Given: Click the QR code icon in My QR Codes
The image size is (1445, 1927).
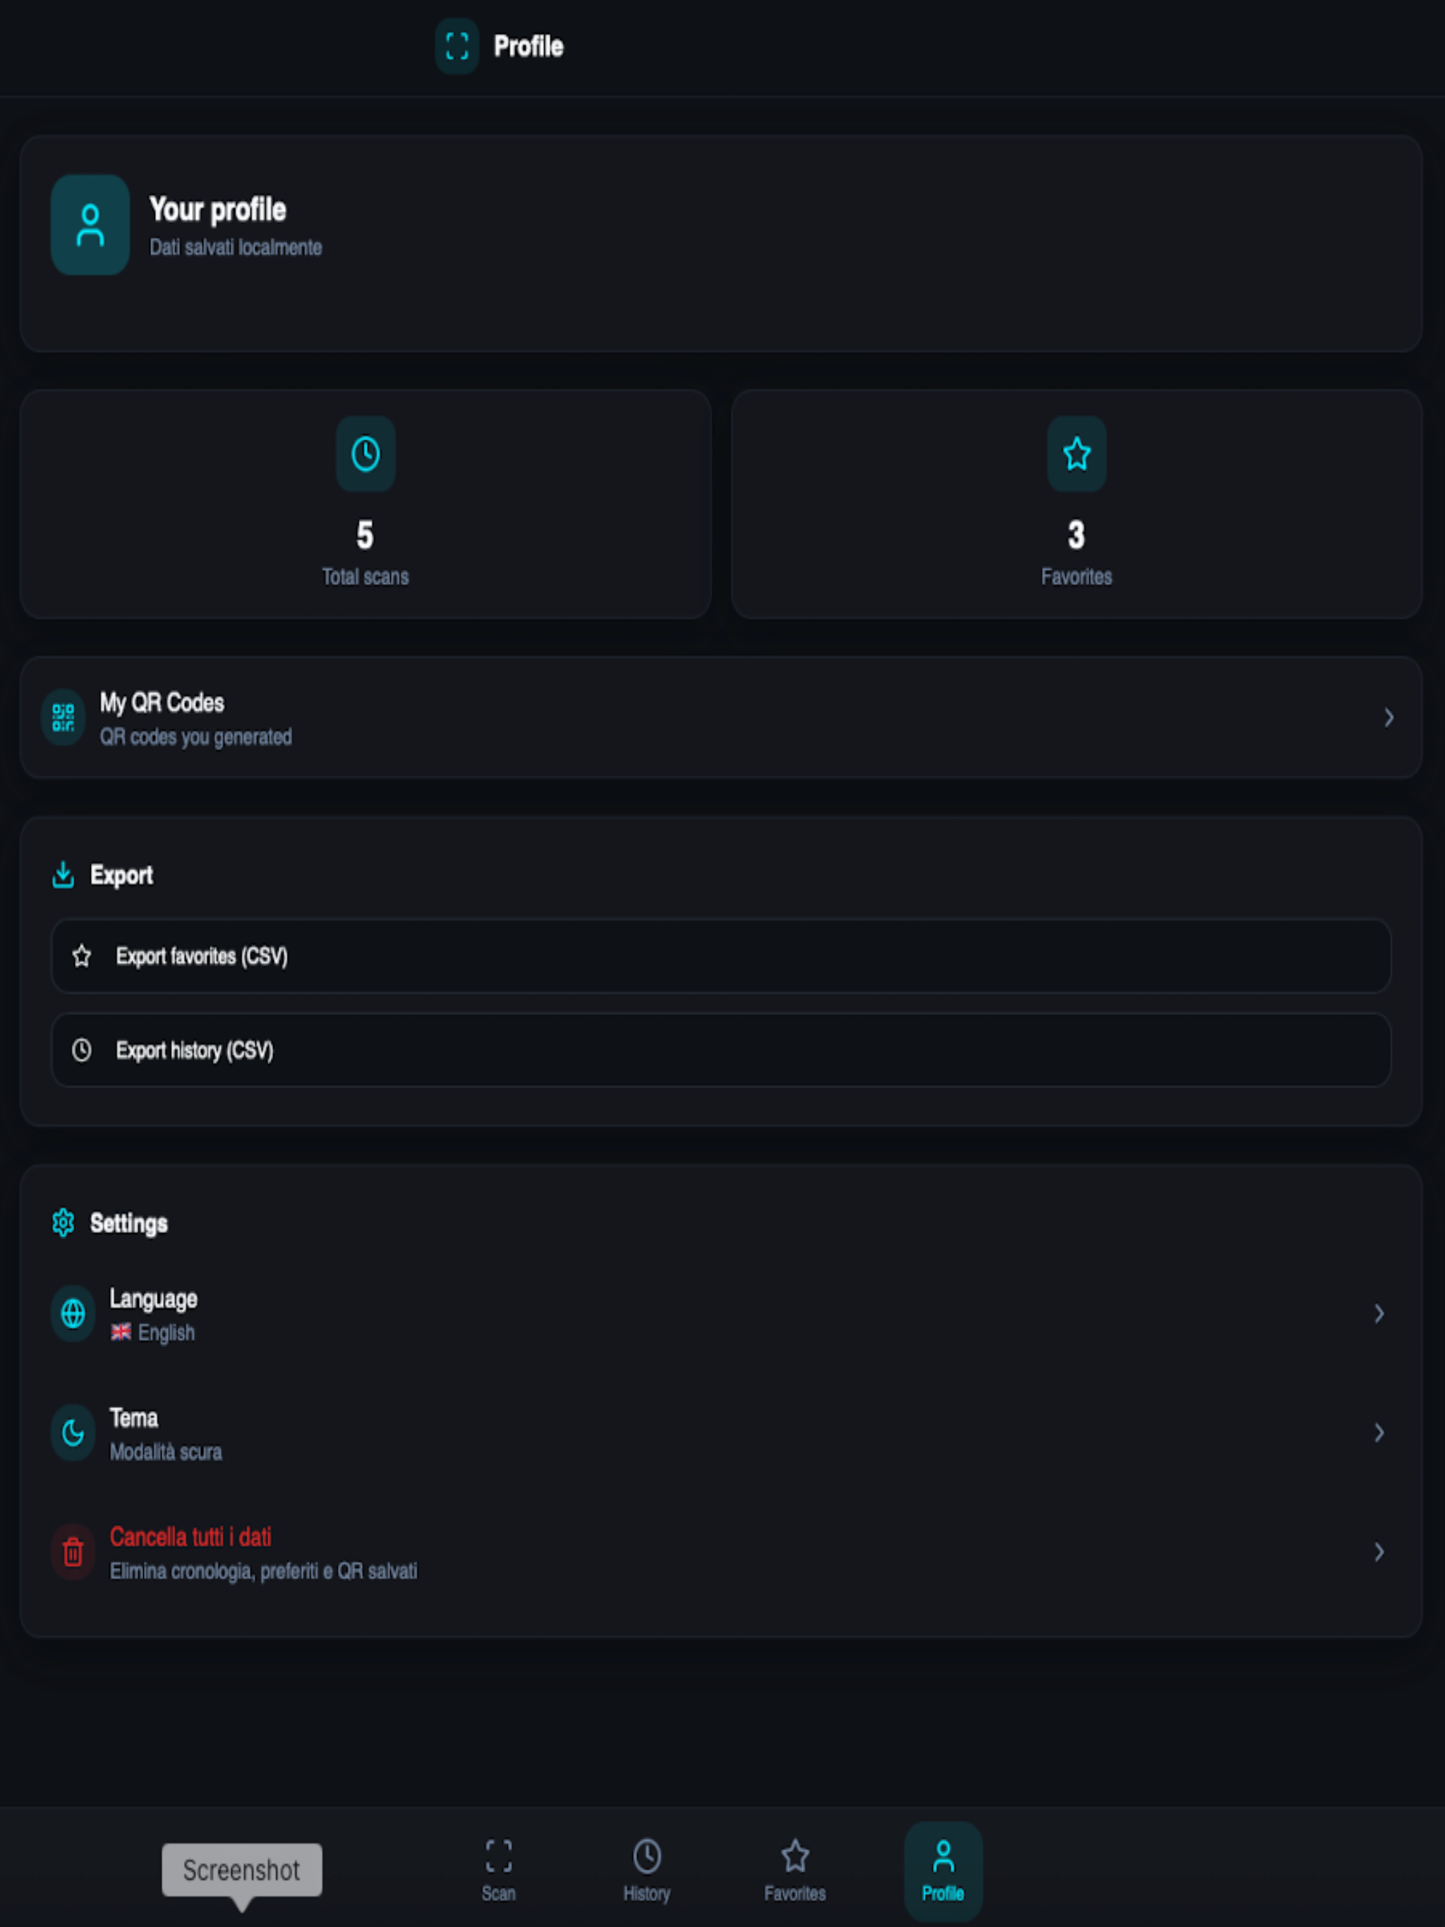Looking at the screenshot, I should click(63, 718).
